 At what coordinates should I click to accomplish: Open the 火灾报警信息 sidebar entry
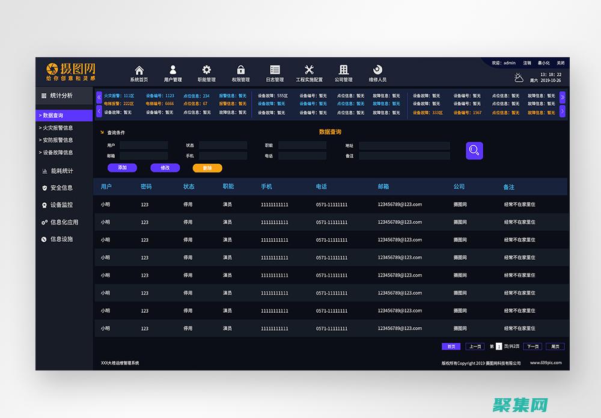pos(57,128)
